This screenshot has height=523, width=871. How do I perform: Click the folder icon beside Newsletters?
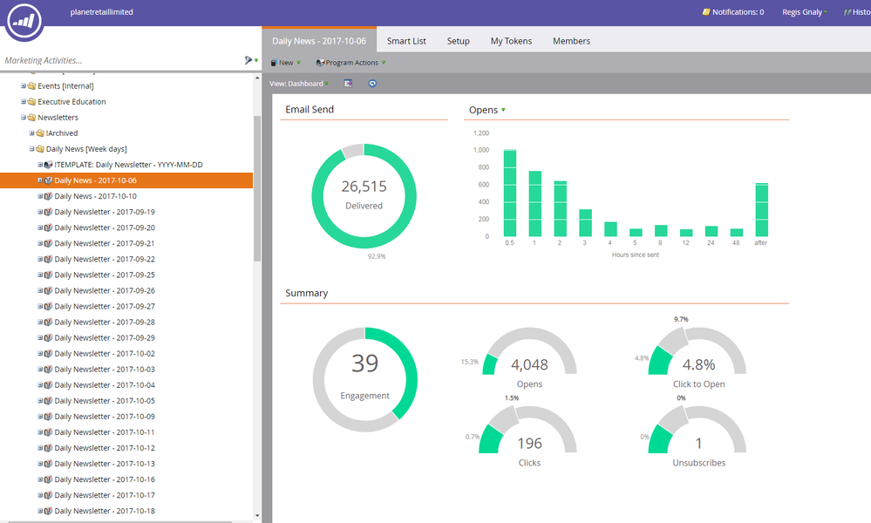click(31, 117)
